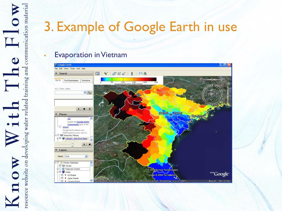Zoom in with the plus button
This screenshot has height=211, width=282.
click(x=228, y=84)
